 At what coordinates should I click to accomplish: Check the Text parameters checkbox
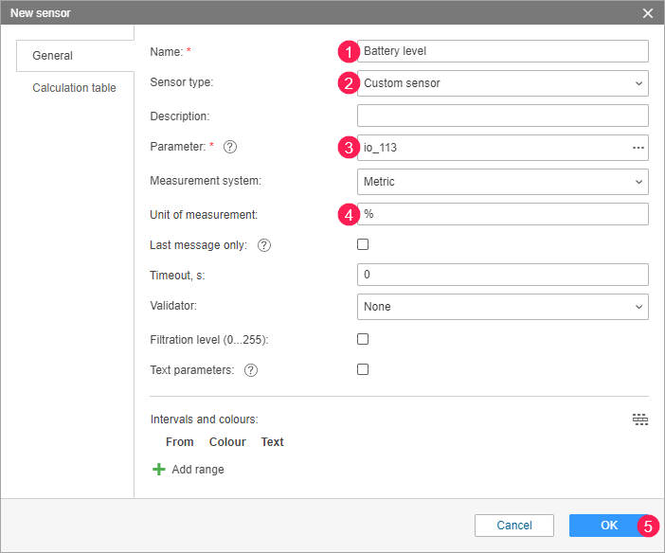363,369
